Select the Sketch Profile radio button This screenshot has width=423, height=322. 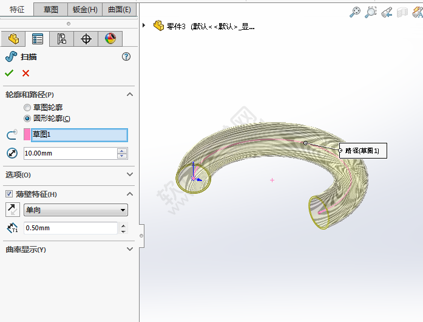27,108
